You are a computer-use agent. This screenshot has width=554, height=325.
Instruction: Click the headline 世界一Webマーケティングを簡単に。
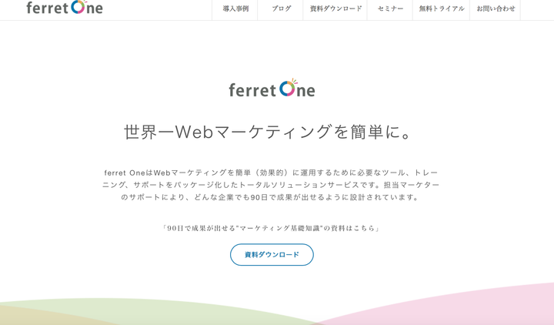click(x=271, y=132)
